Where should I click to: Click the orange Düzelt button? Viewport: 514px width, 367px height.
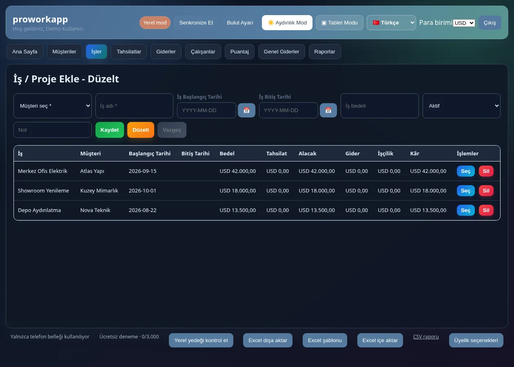(141, 130)
